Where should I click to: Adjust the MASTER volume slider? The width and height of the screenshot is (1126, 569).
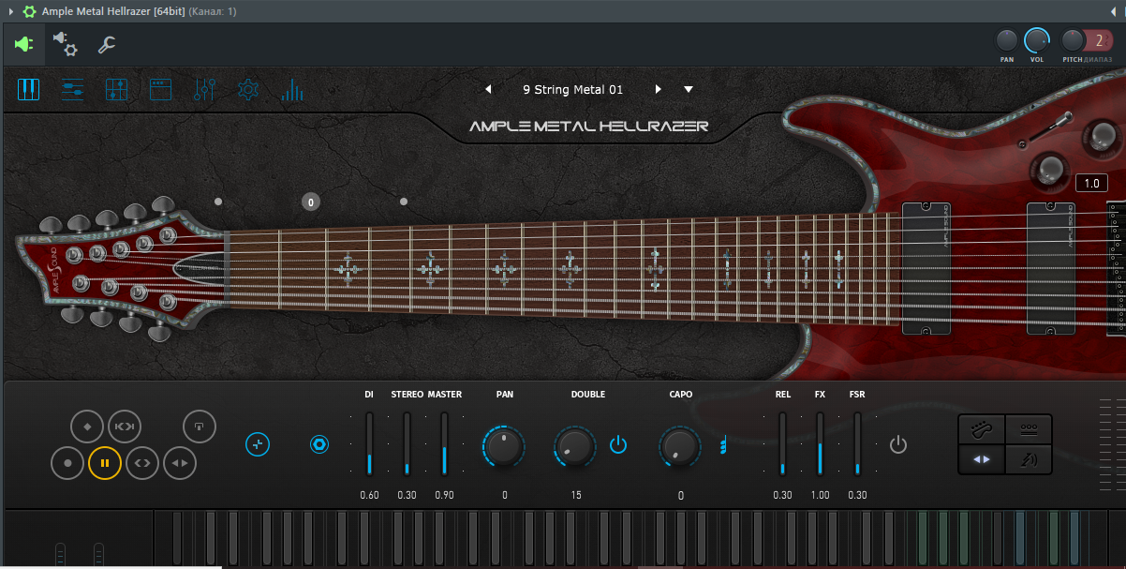point(444,443)
